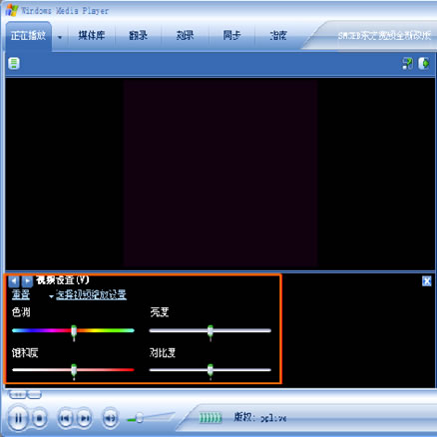Close the video settings enhancement panel
This screenshot has height=437, width=437.
[x=427, y=281]
